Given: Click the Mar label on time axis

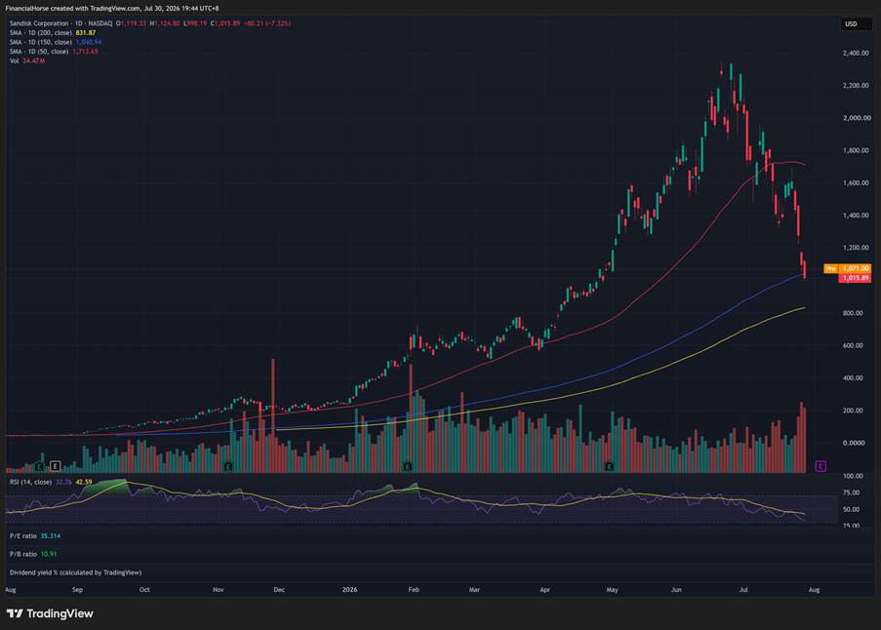Looking at the screenshot, I should (474, 590).
